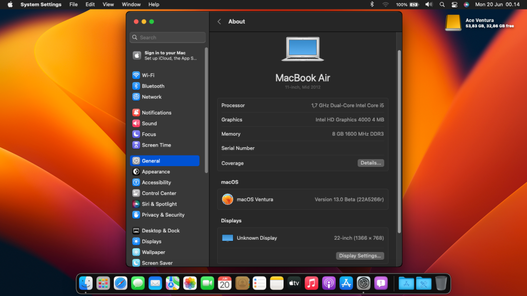
Task: Click Bluetooth icon in menu bar
Action: click(372, 4)
